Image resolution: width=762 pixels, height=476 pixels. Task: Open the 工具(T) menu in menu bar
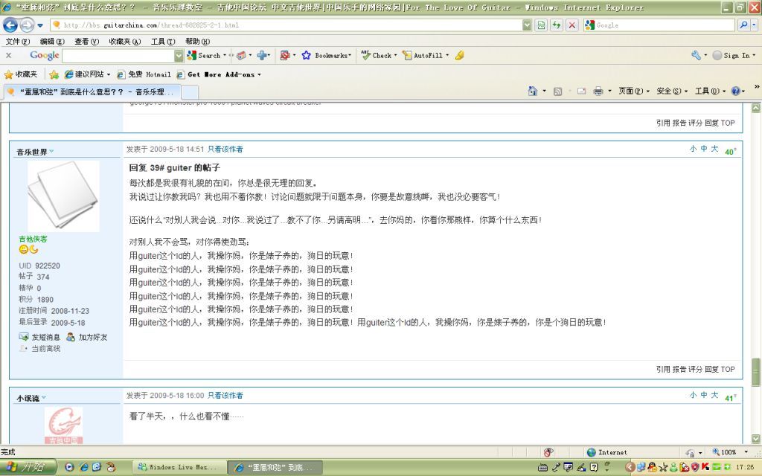(163, 42)
